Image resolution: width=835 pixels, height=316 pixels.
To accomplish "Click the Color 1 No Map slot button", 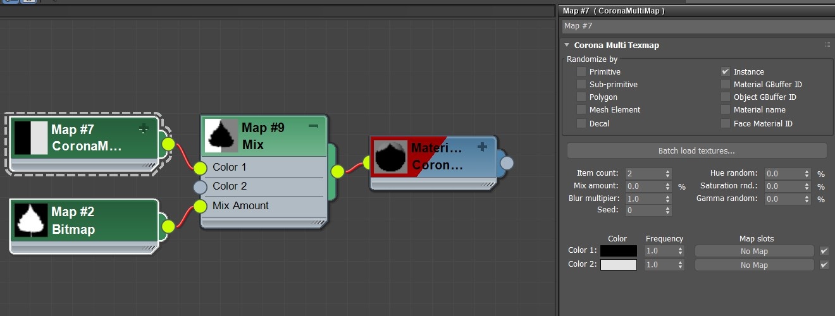I will (x=754, y=251).
